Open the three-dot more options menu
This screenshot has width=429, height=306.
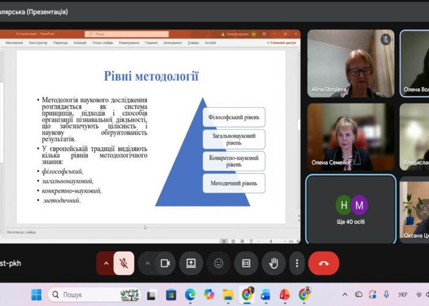pyautogui.click(x=297, y=263)
